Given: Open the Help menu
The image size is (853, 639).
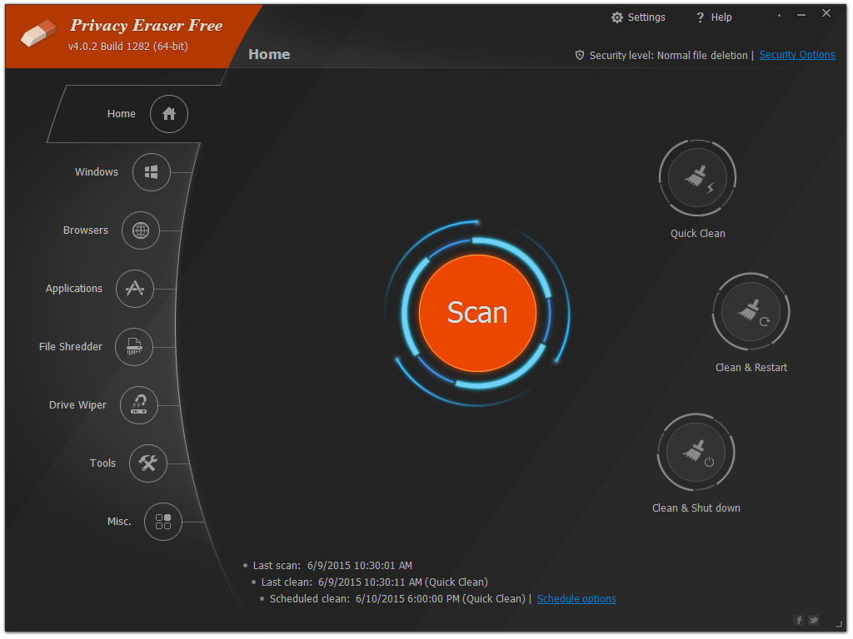Looking at the screenshot, I should (x=713, y=17).
